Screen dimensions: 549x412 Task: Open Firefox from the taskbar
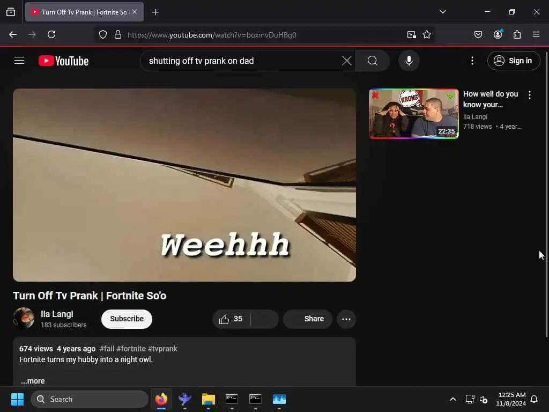(161, 399)
